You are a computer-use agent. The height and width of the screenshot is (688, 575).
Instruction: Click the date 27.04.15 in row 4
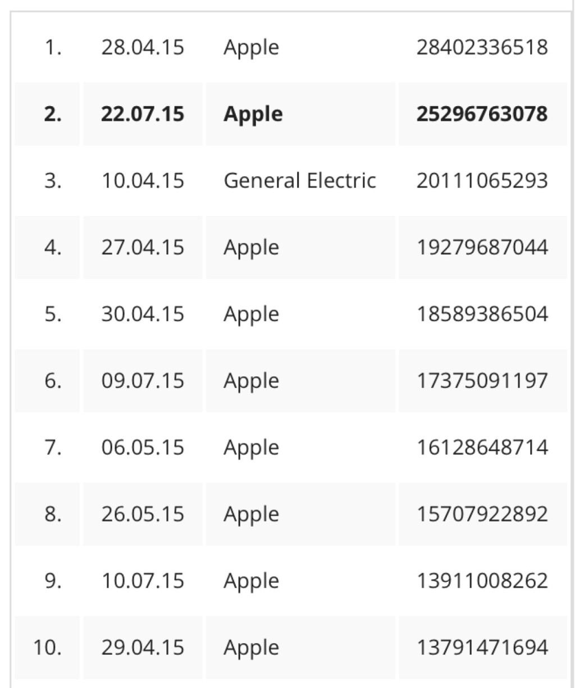click(x=143, y=248)
